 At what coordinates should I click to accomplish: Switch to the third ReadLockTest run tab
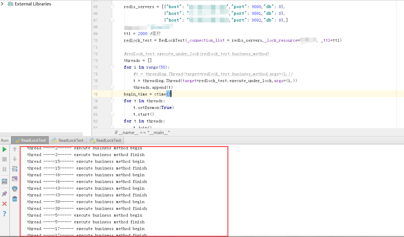coord(105,140)
